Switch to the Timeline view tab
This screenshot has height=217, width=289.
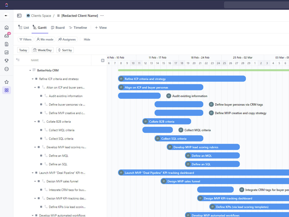tap(78, 27)
